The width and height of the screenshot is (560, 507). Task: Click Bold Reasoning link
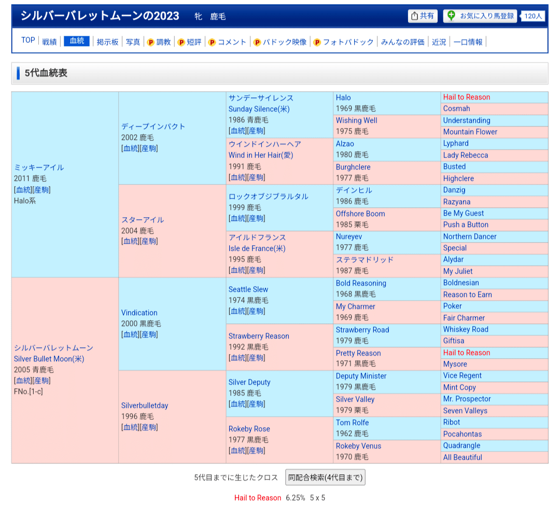tap(361, 283)
